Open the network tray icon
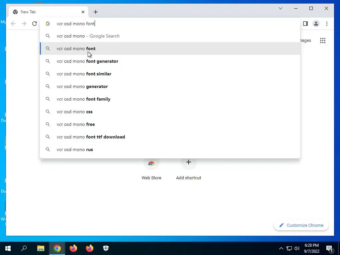The width and height of the screenshot is (340, 255). pos(289,248)
